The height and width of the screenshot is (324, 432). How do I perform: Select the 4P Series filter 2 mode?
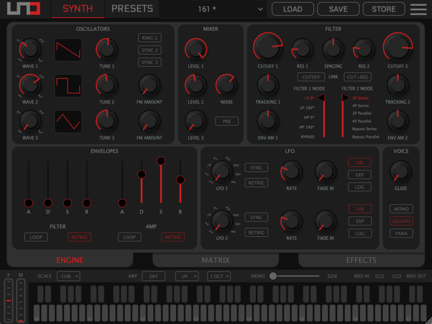point(360,105)
